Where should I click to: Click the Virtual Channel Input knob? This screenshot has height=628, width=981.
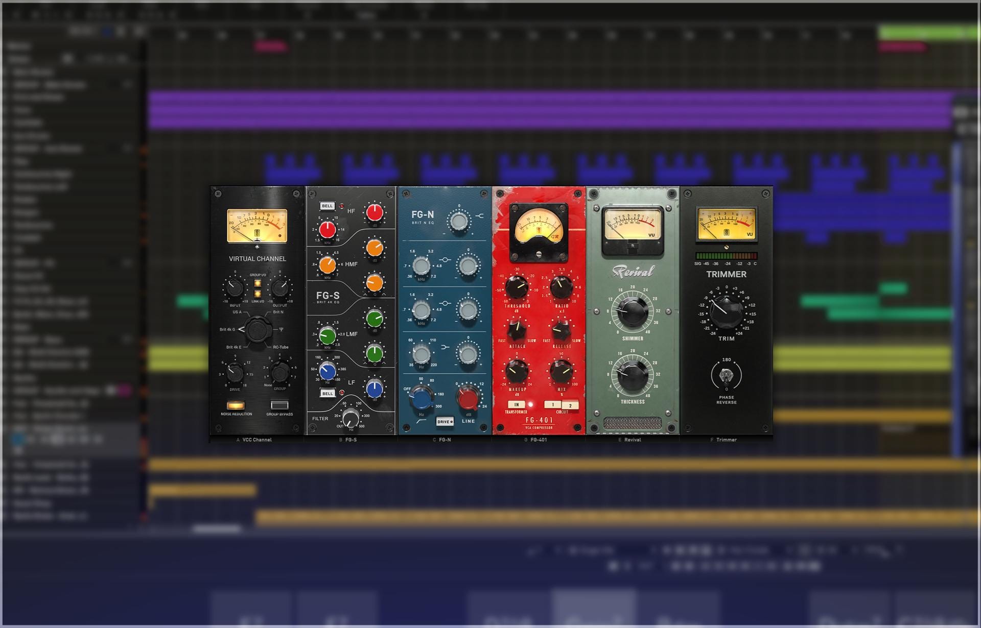click(235, 288)
